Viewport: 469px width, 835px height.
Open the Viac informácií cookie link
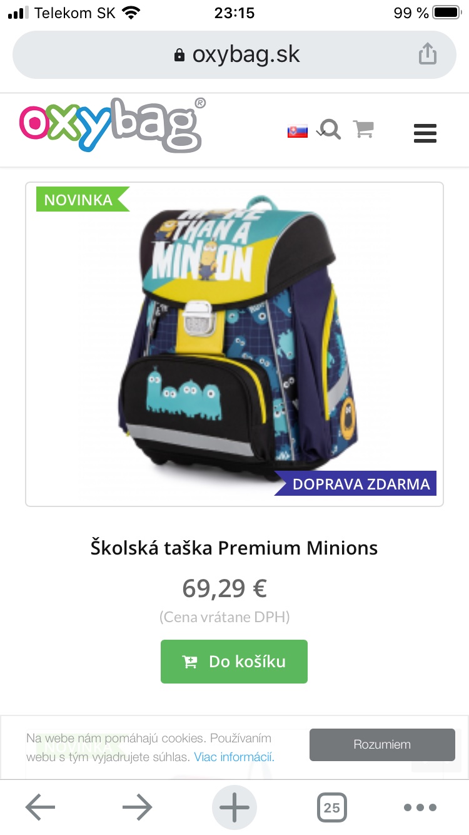[x=234, y=757]
